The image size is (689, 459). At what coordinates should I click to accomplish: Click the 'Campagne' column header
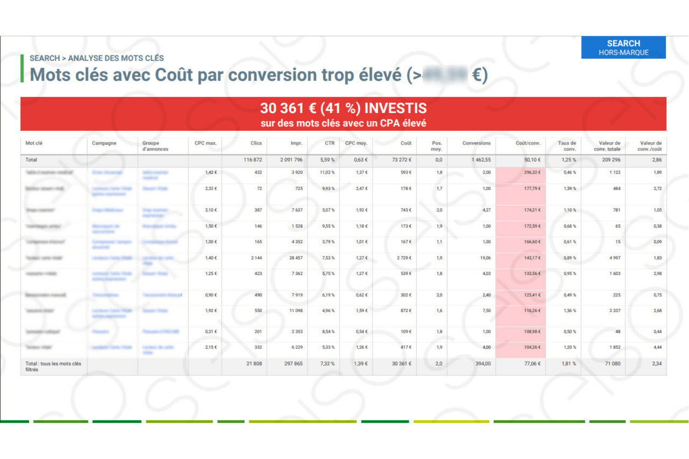coord(104,143)
